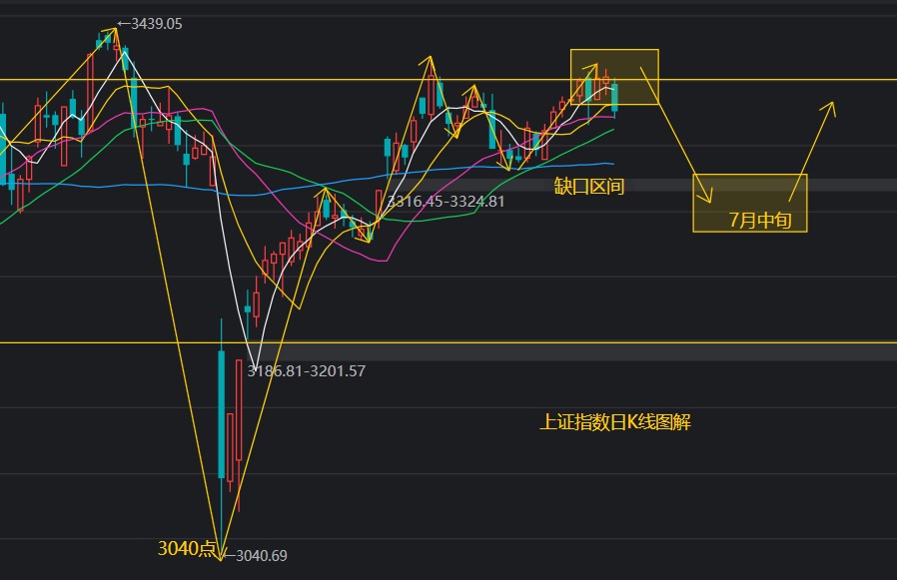897x580 pixels.
Task: Click the 7月中旬 text label
Action: (x=760, y=220)
